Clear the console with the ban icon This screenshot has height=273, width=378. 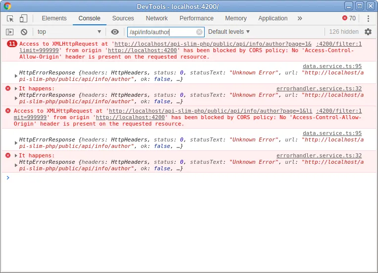[x=24, y=32]
